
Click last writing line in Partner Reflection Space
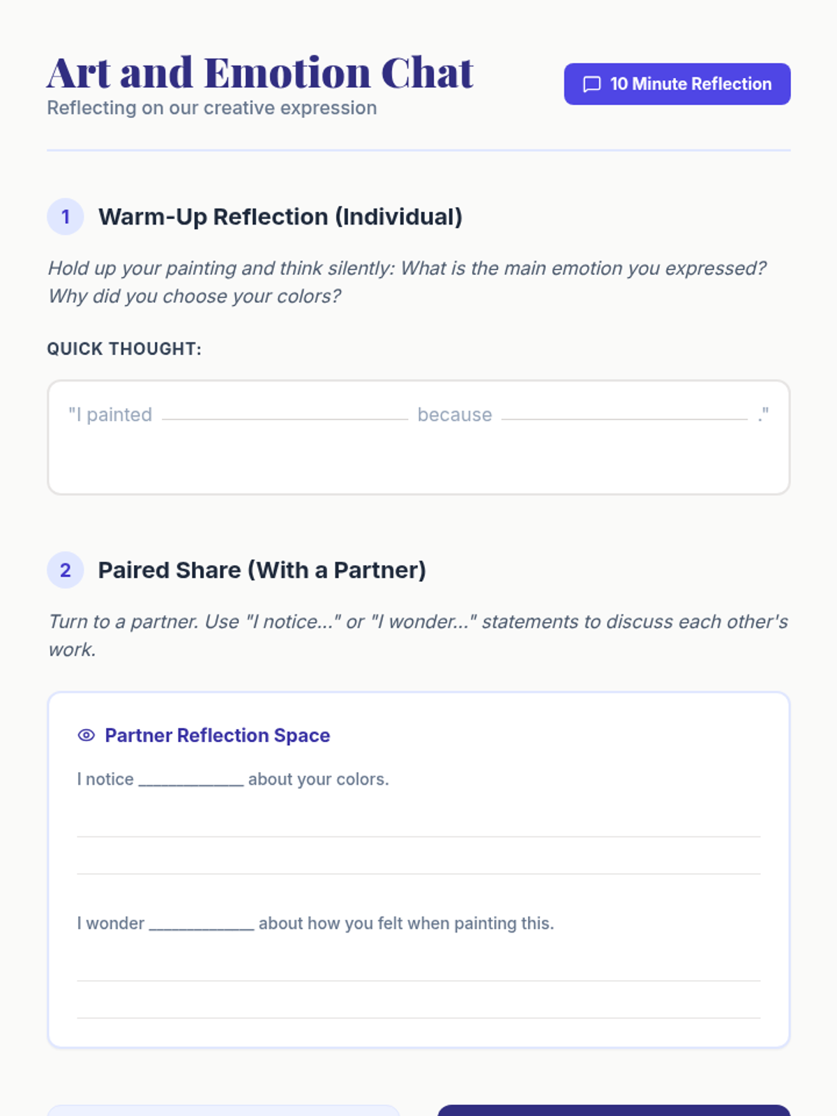tap(418, 1018)
